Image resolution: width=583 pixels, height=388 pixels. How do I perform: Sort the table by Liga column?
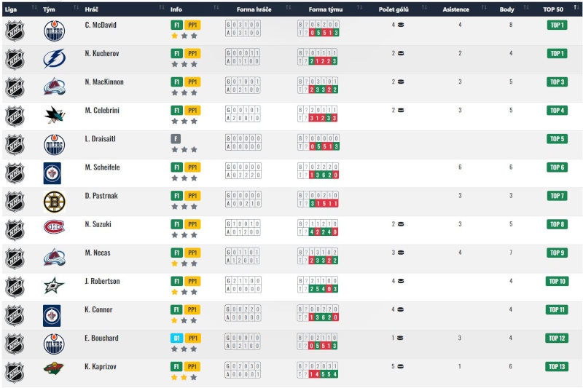point(11,9)
